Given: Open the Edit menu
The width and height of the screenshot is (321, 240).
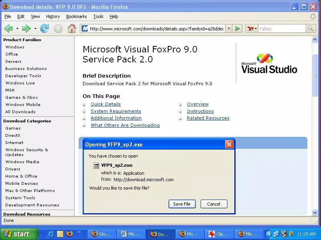Looking at the screenshot, I should pos(21,16).
